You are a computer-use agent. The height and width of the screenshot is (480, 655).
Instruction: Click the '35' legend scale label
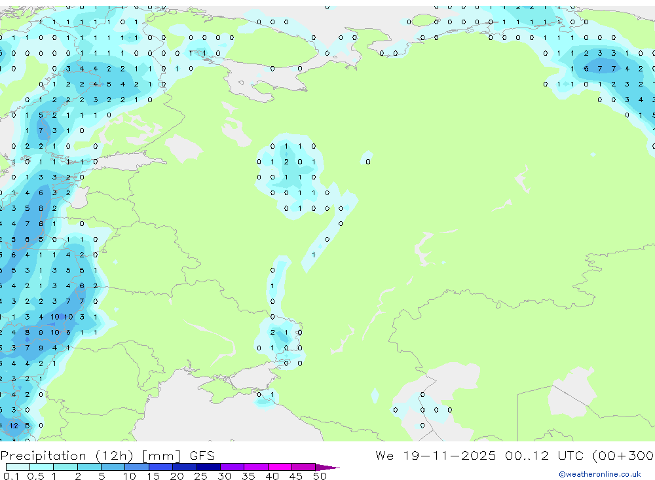tap(248, 476)
